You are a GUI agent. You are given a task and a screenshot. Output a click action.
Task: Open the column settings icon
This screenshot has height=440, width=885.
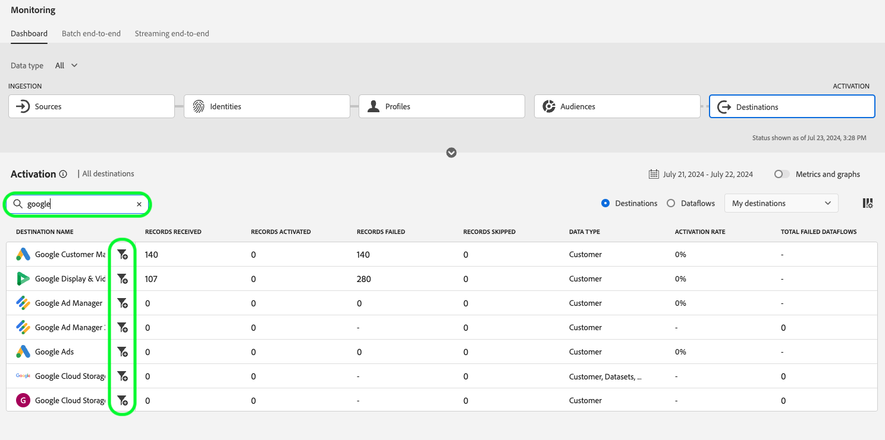(868, 203)
